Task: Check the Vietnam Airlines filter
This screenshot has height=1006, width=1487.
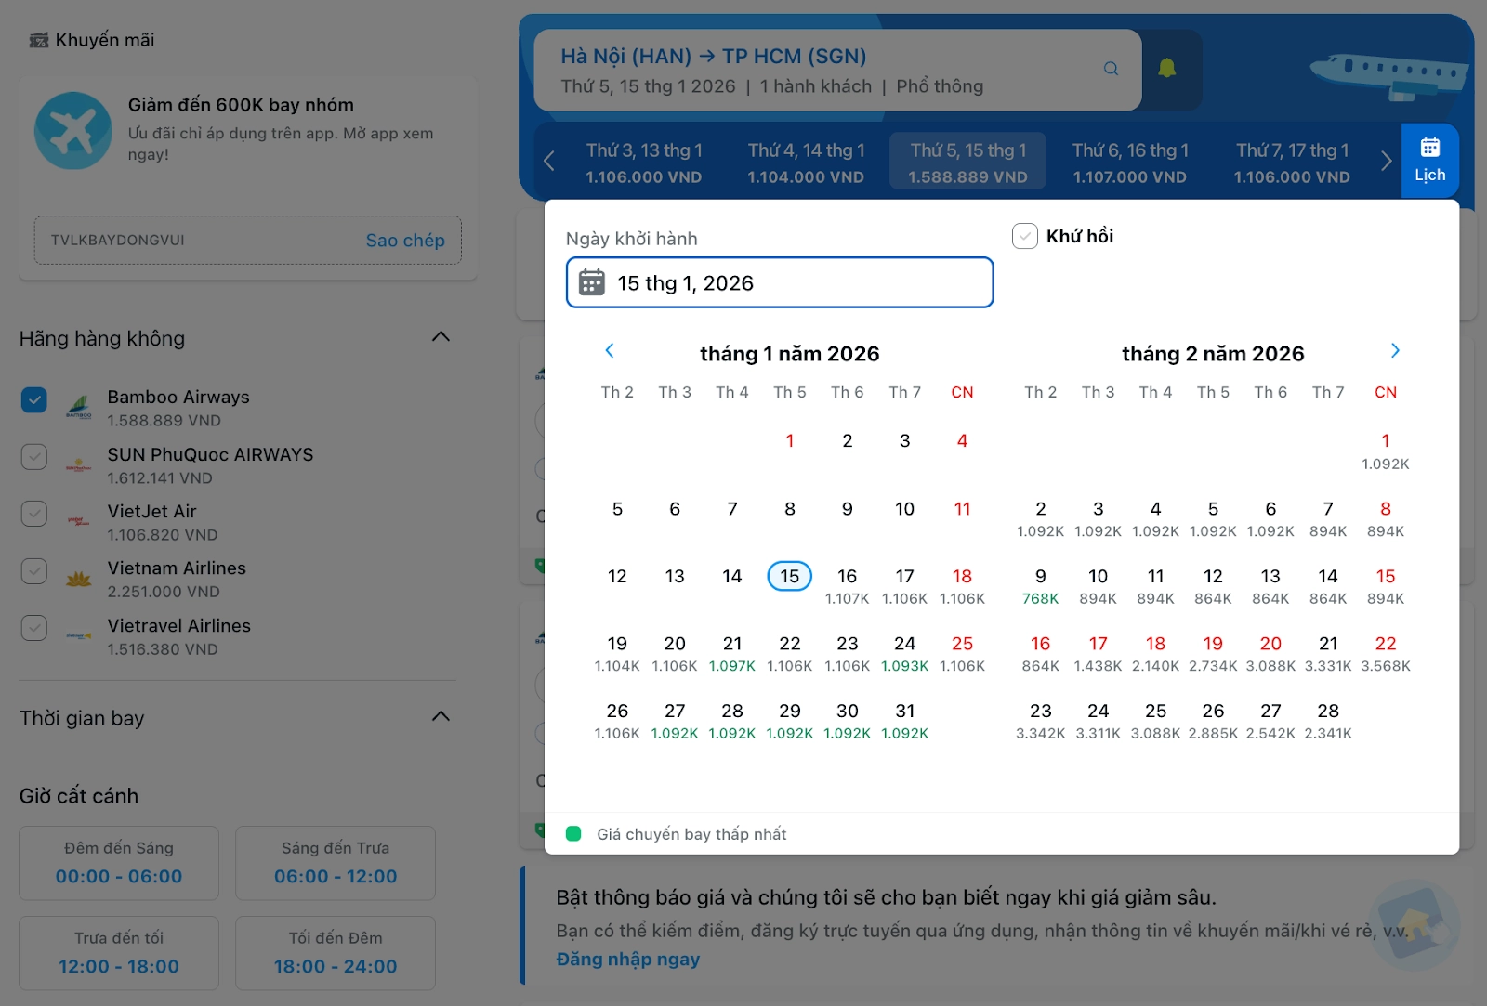Action: tap(34, 570)
